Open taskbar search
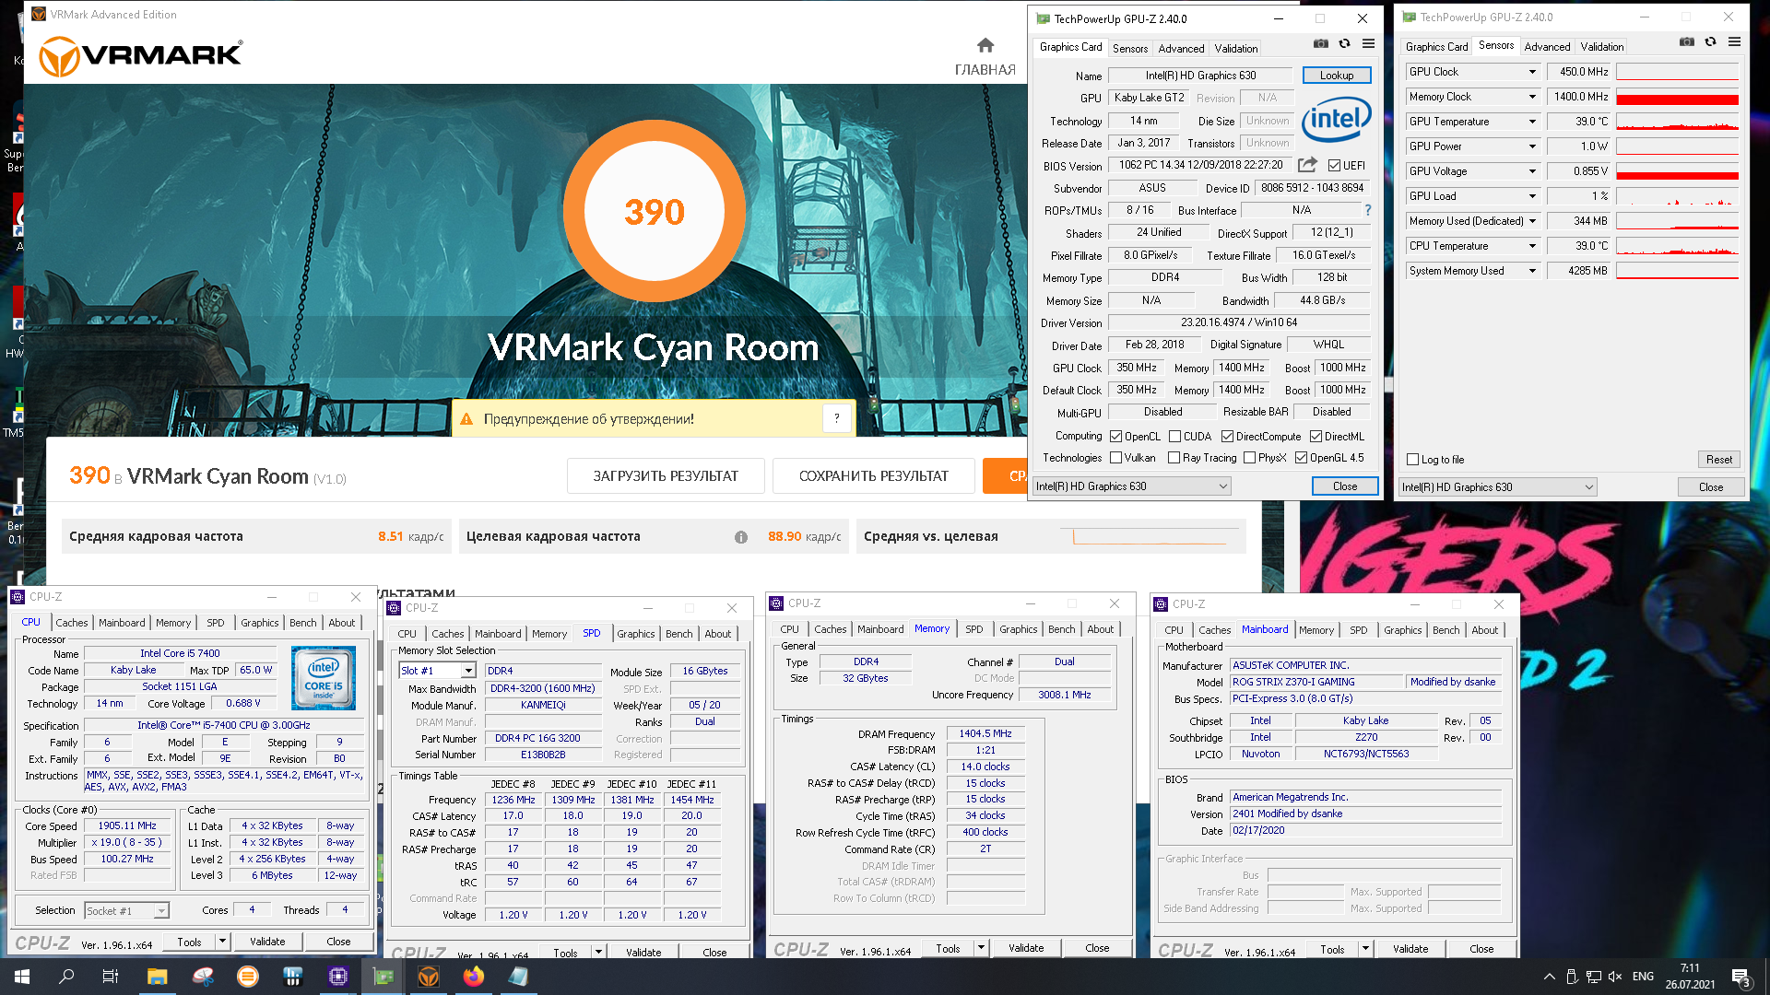The height and width of the screenshot is (995, 1770). 66,977
